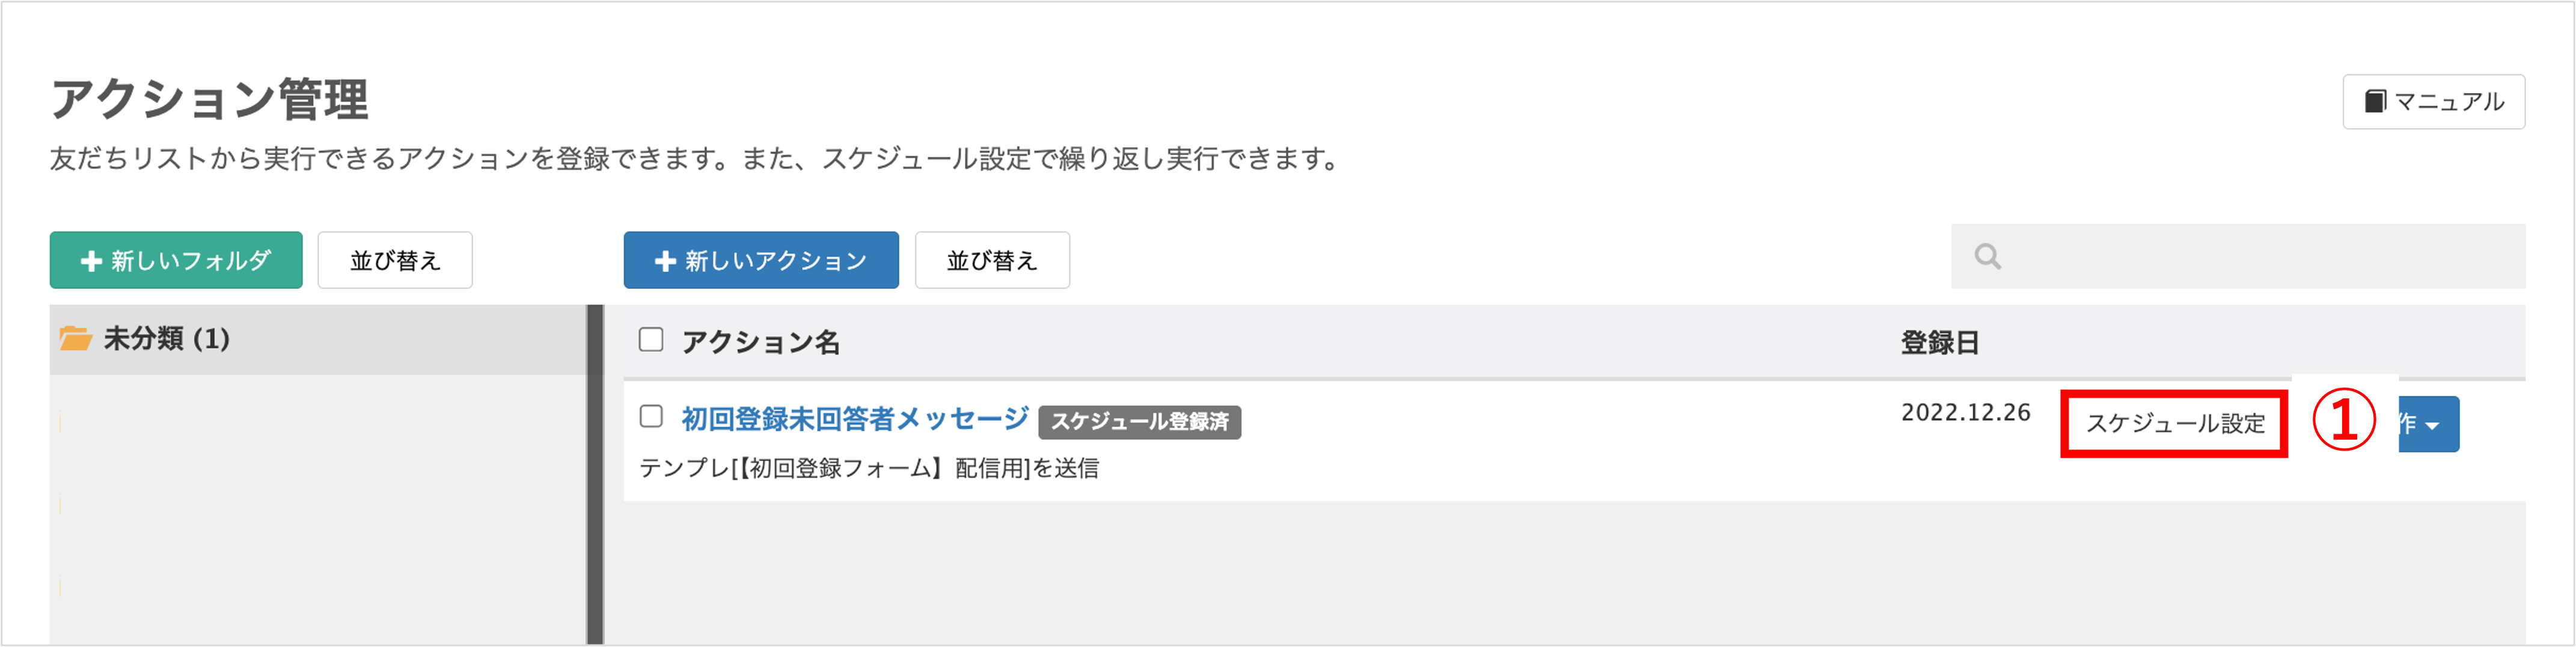The width and height of the screenshot is (2576, 647).
Task: Create a new folder with 新しいフォルダ
Action: [176, 260]
